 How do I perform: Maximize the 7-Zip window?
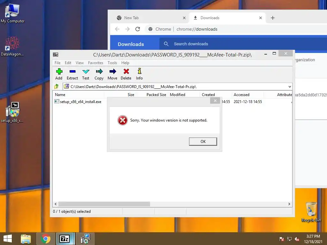274,54
